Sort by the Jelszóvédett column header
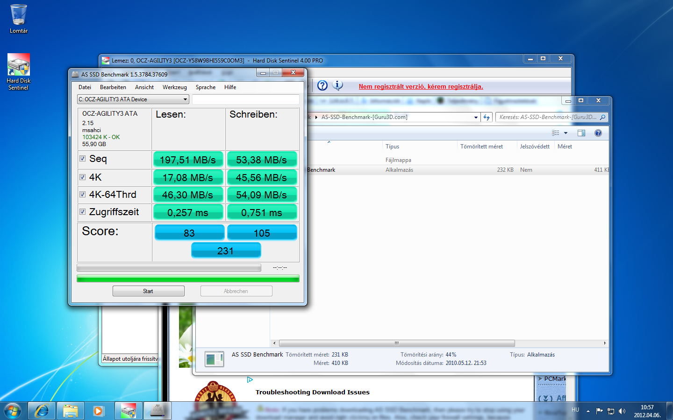This screenshot has width=673, height=420. pos(535,147)
